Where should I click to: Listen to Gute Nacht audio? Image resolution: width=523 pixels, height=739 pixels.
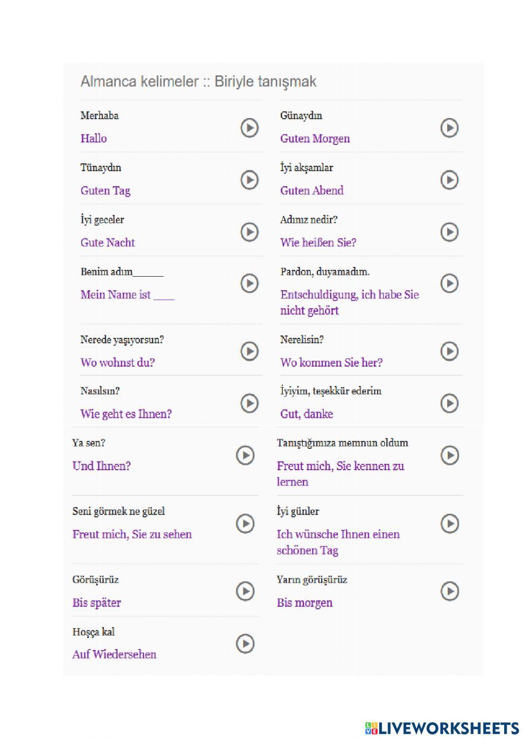[x=249, y=232]
